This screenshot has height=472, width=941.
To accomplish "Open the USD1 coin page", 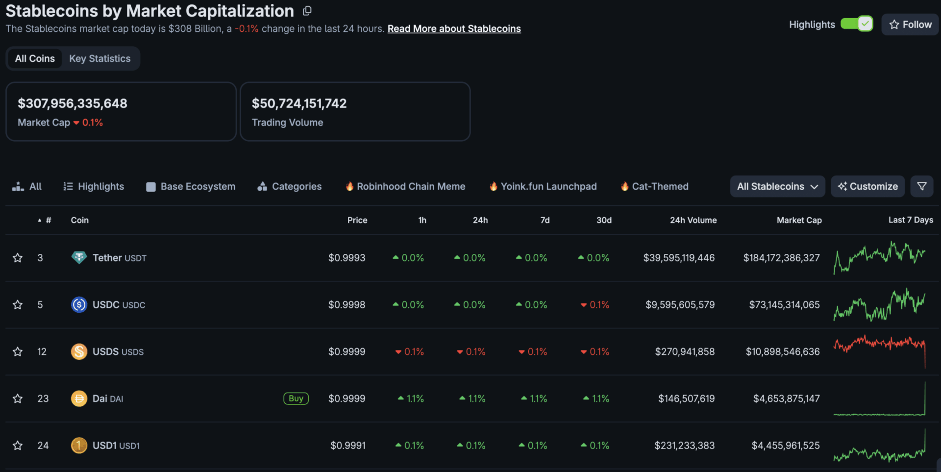I will pos(116,446).
